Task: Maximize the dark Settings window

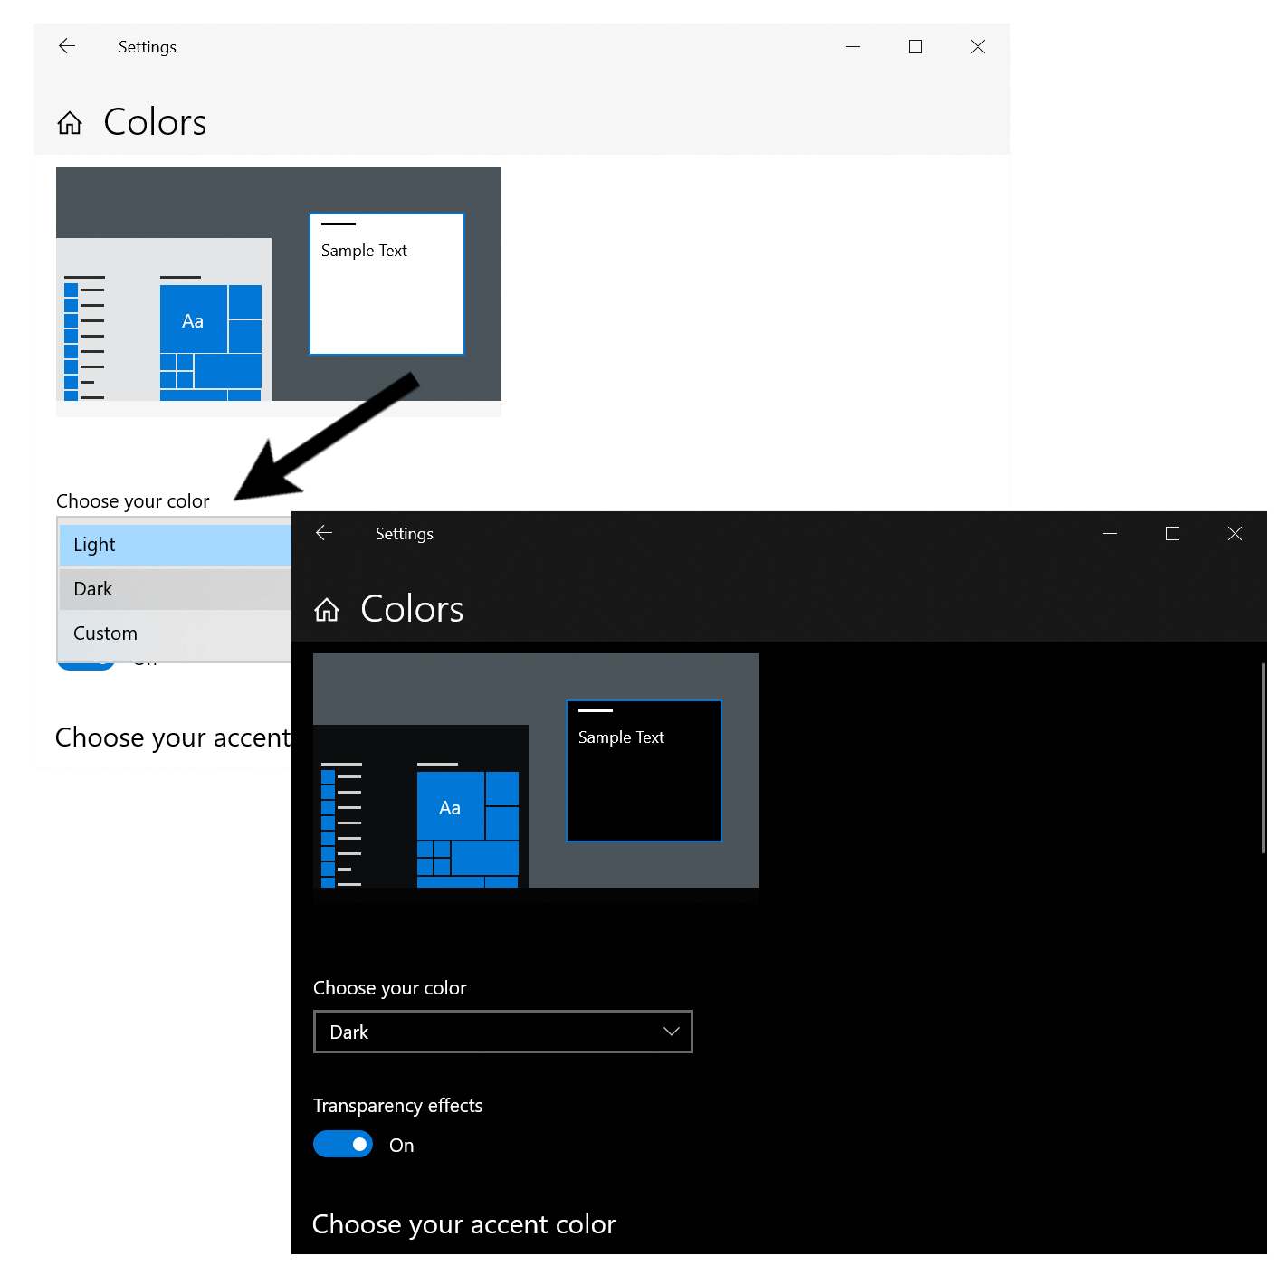Action: 1172,534
